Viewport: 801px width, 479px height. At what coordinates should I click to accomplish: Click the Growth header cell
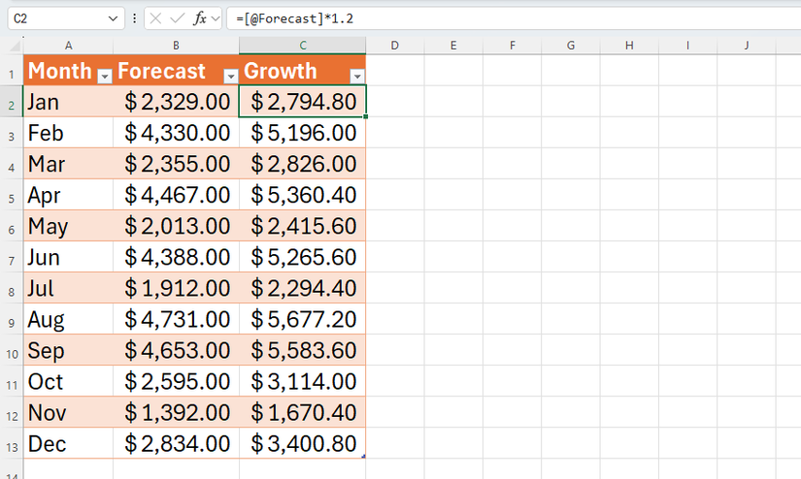click(302, 71)
